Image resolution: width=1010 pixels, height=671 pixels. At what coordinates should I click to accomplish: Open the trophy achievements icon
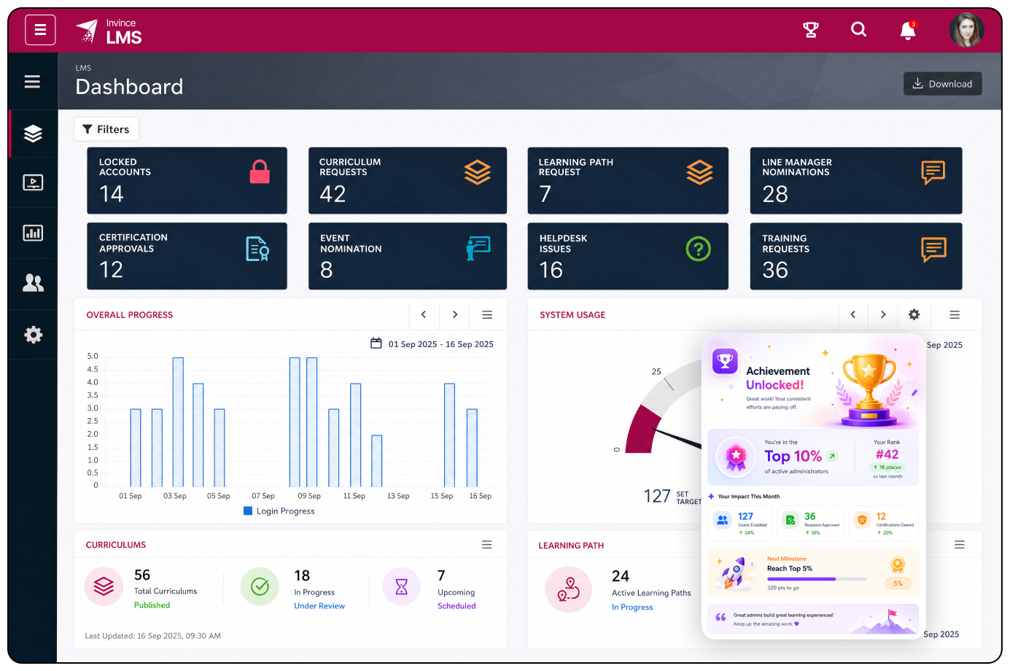pos(811,30)
